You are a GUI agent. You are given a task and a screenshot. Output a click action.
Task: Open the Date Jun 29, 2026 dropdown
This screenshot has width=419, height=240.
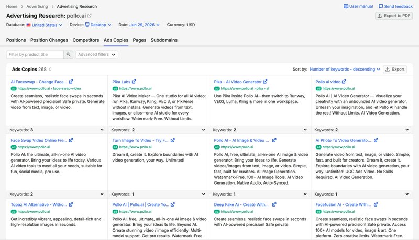145,25
